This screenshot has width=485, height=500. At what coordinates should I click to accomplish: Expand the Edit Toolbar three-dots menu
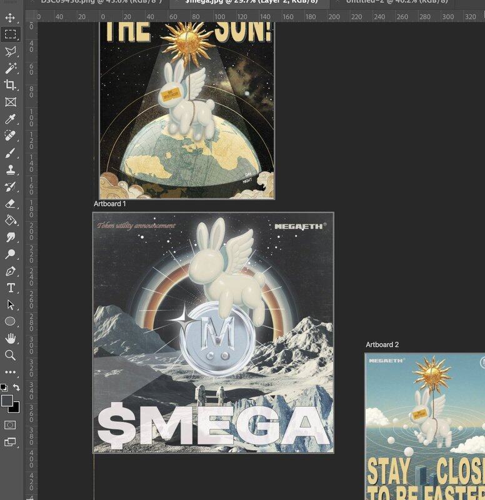click(10, 372)
